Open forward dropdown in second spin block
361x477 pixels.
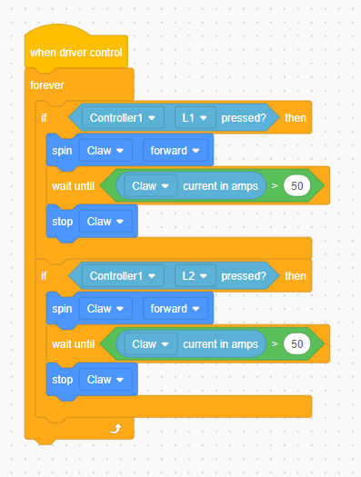click(175, 309)
